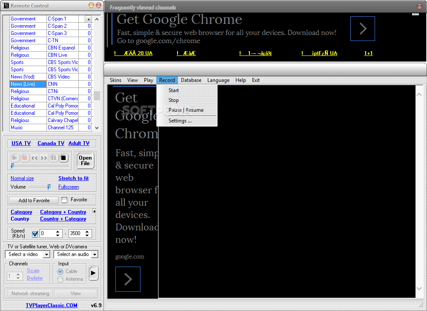Choose Start from the Record menu
Screen dimensions: 427x311
pos(187,90)
